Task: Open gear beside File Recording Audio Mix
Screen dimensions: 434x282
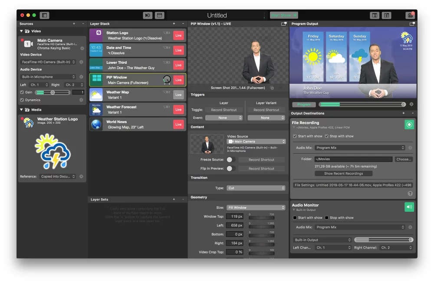Action: point(411,148)
